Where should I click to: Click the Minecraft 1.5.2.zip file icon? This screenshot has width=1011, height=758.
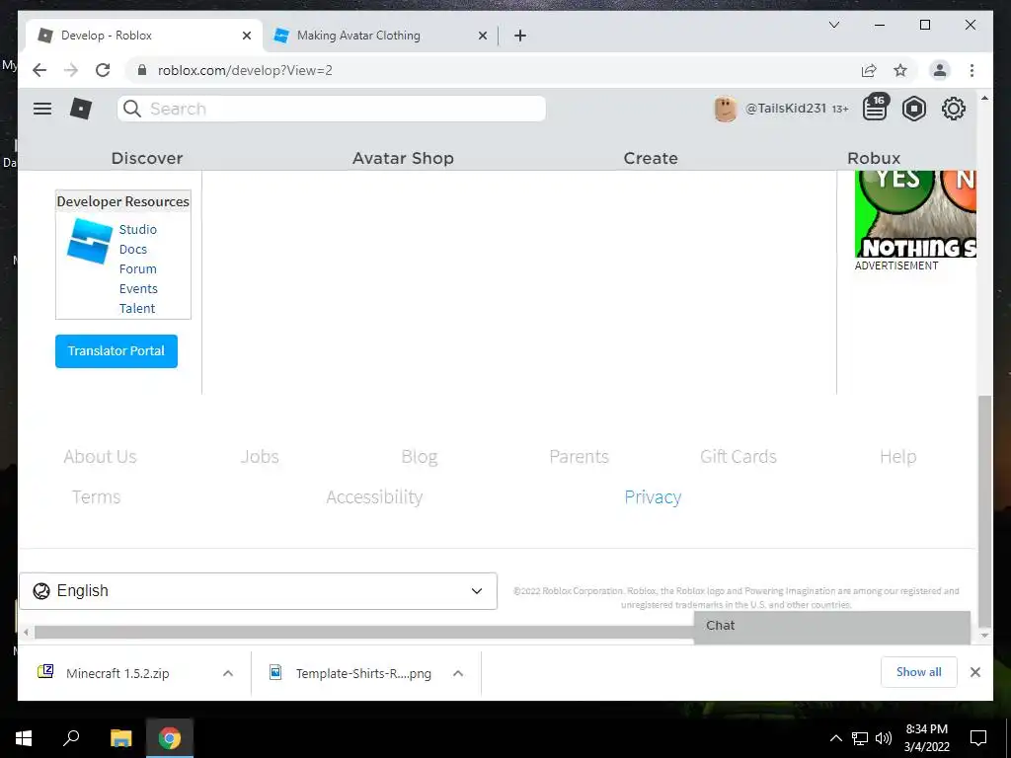[45, 671]
